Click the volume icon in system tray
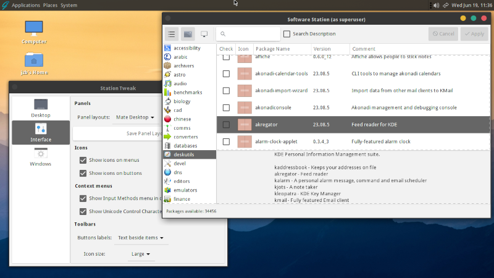Image resolution: width=494 pixels, height=278 pixels. point(437,5)
